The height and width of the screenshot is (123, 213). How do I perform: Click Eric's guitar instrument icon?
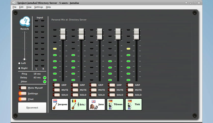click(74, 106)
